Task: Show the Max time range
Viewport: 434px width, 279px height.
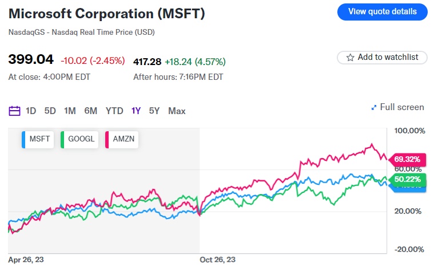Action: pyautogui.click(x=177, y=111)
